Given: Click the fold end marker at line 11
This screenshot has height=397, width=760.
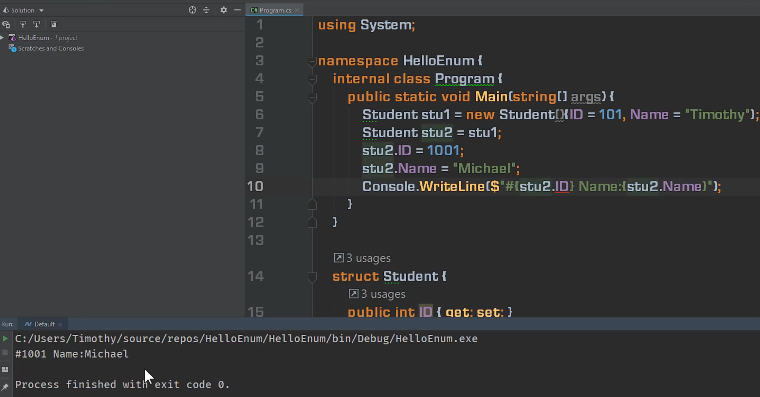Looking at the screenshot, I should (312, 204).
